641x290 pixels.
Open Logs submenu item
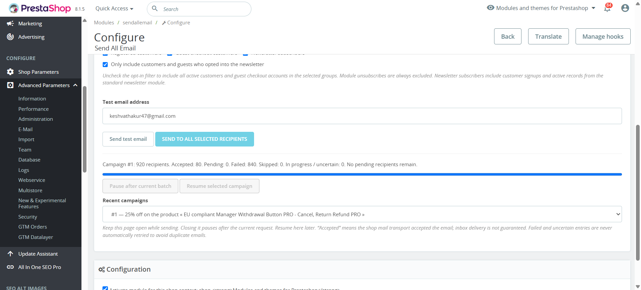coord(24,170)
